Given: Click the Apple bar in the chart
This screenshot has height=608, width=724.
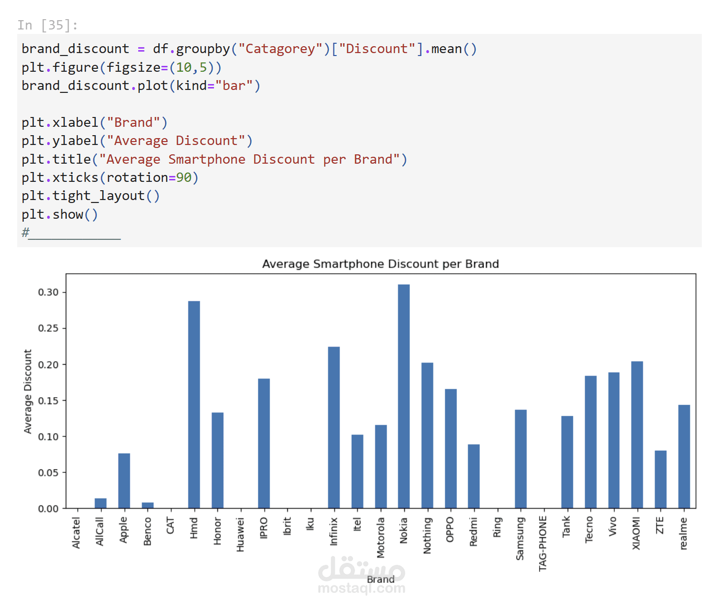Looking at the screenshot, I should (123, 482).
